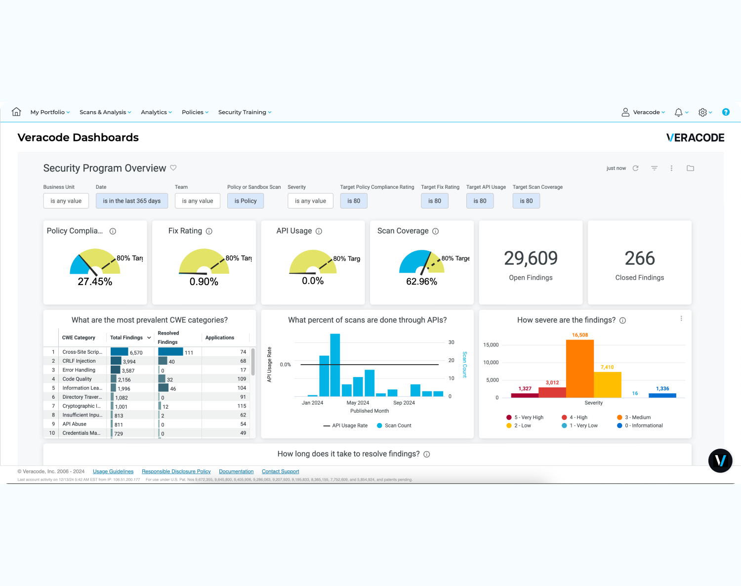Edit Target Policy Compliance Rating filter
This screenshot has height=586, width=741.
354,201
